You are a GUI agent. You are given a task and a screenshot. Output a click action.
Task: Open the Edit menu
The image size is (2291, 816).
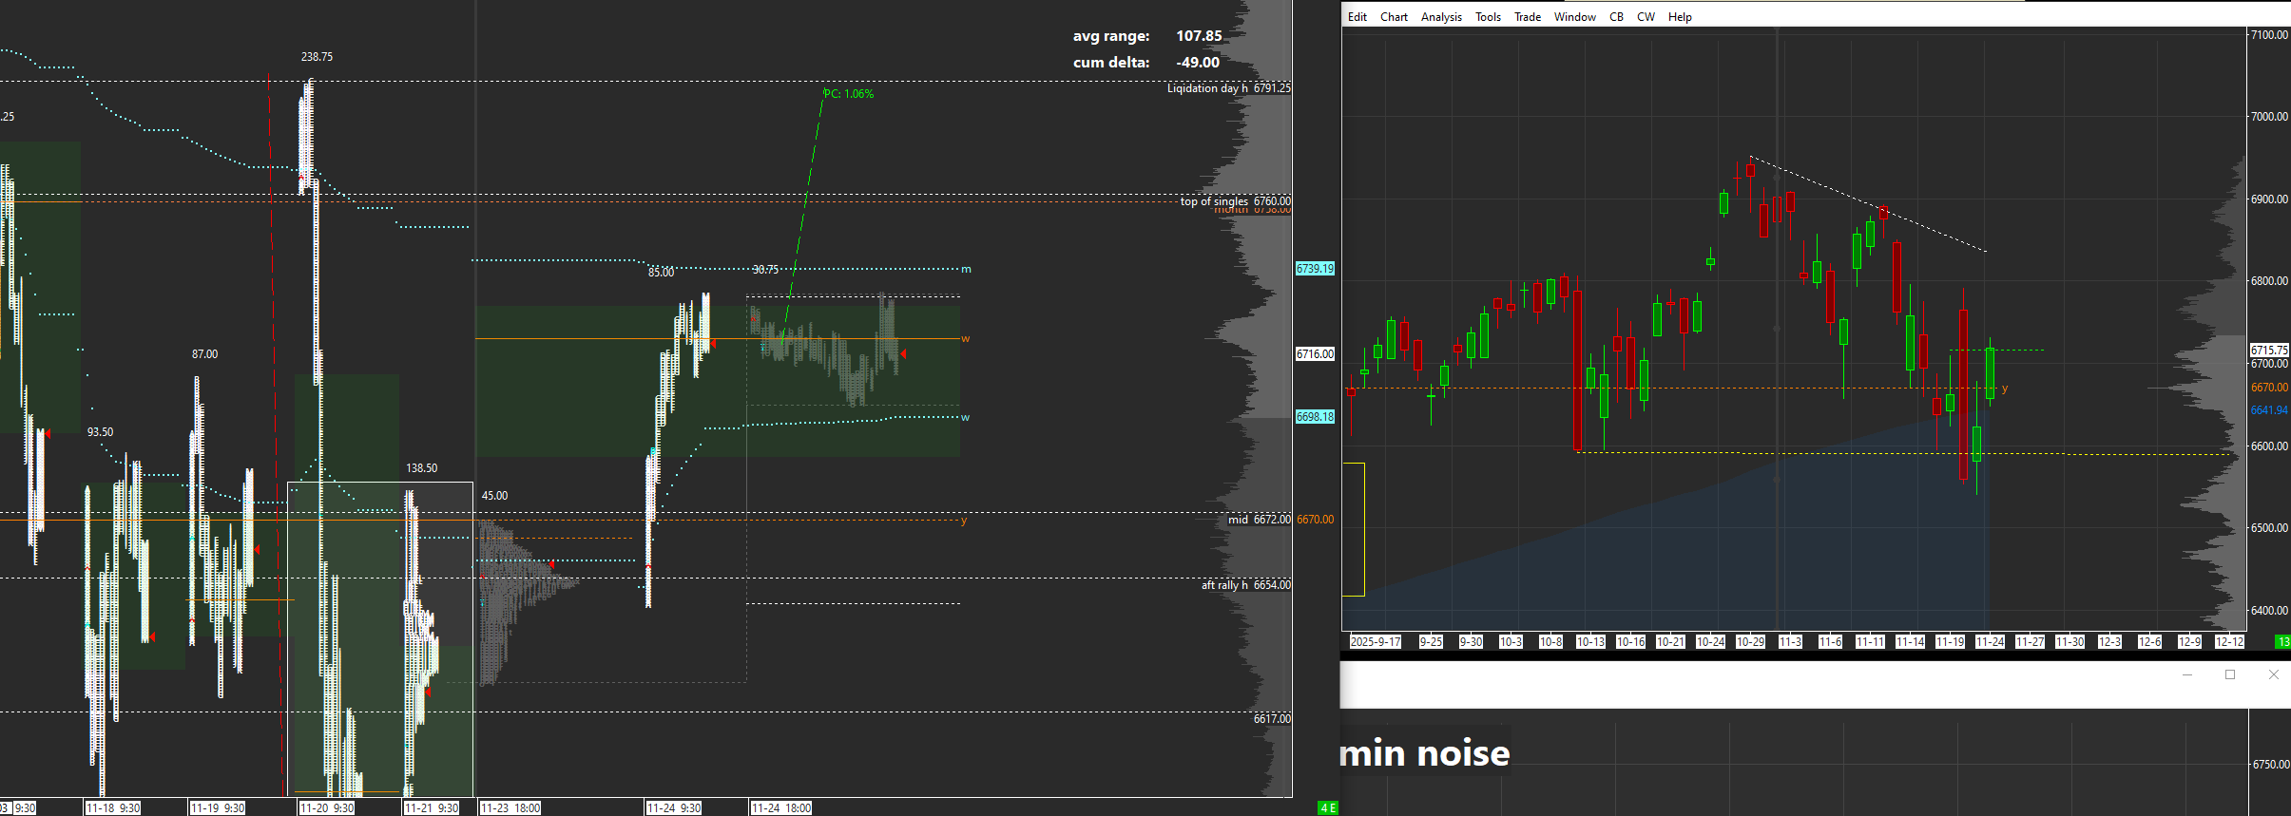click(x=1357, y=17)
